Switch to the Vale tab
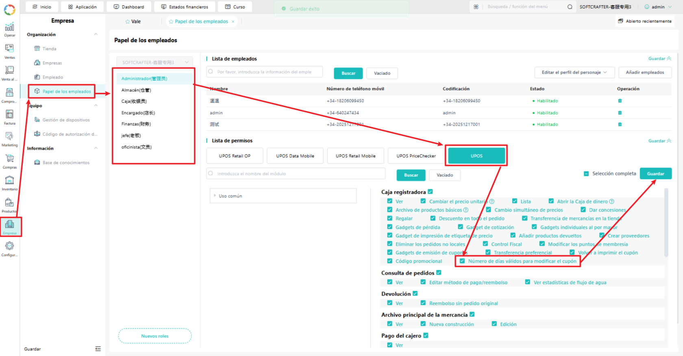Image resolution: width=683 pixels, height=356 pixels. pyautogui.click(x=133, y=22)
